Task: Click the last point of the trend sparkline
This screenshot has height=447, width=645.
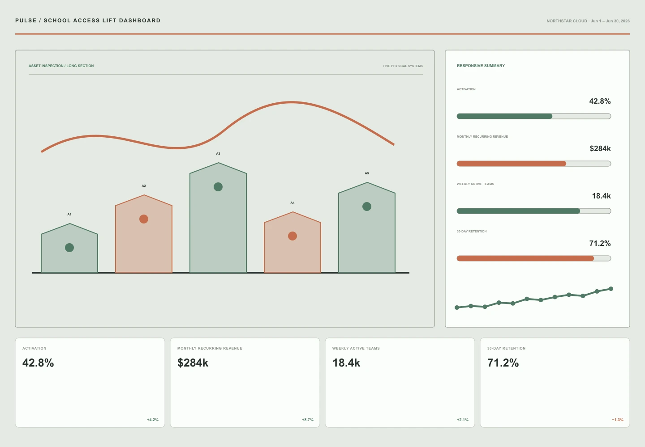Action: click(611, 289)
